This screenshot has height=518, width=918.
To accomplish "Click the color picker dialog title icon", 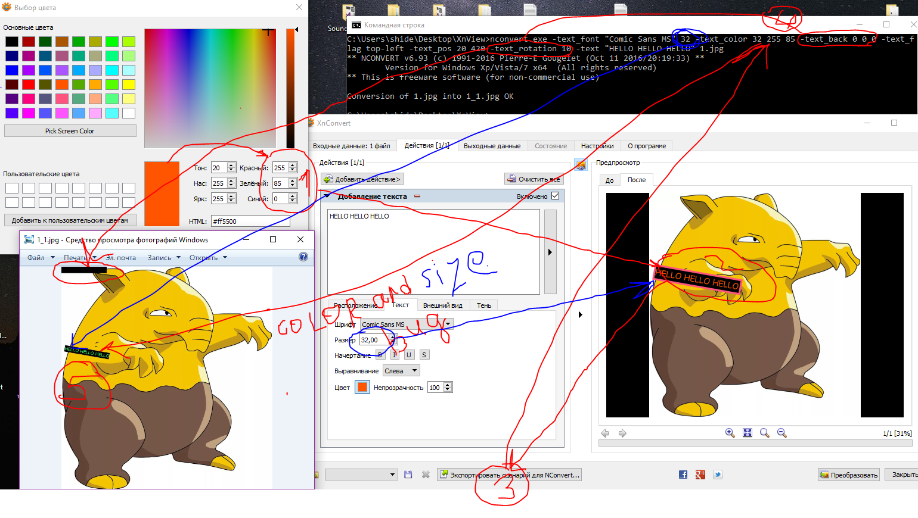I will [7, 7].
